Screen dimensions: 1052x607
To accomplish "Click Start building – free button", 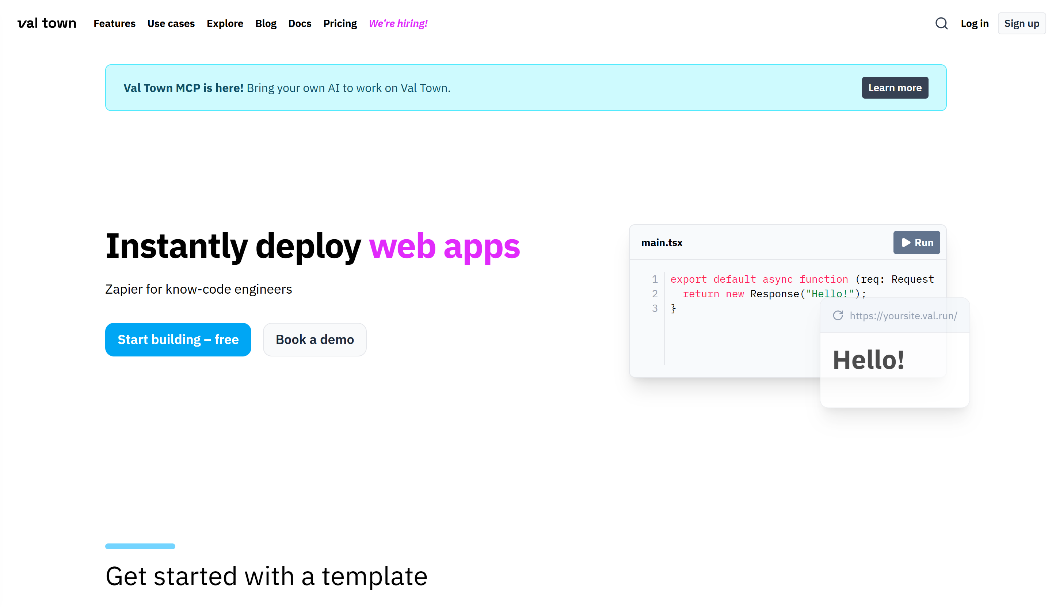I will tap(178, 339).
